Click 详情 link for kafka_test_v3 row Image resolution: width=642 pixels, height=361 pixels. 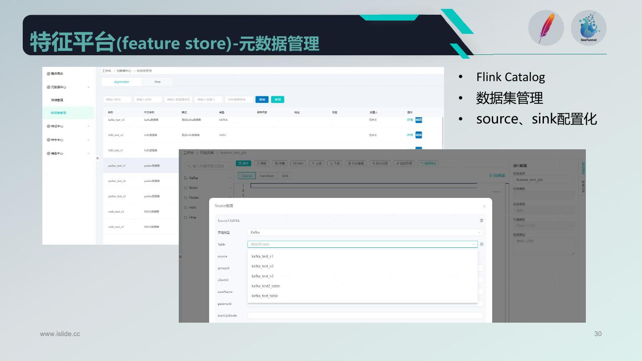pyautogui.click(x=409, y=120)
